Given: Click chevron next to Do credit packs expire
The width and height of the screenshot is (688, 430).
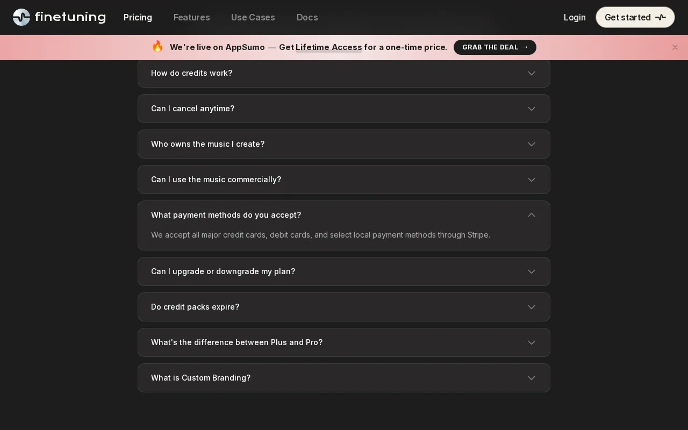Looking at the screenshot, I should point(532,307).
